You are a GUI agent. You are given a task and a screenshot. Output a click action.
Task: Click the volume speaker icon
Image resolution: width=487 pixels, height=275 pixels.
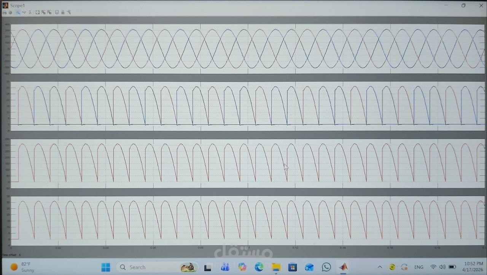pyautogui.click(x=442, y=267)
